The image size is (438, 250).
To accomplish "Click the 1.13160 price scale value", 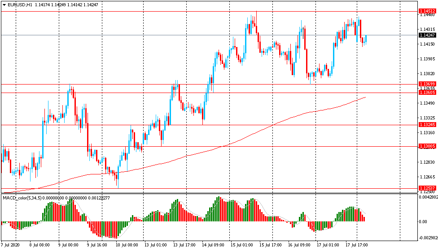I will [427, 132].
